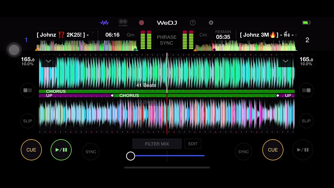Viewport: 334px width, 188px height.
Task: Select the FILTER MIX mode
Action: (157, 144)
